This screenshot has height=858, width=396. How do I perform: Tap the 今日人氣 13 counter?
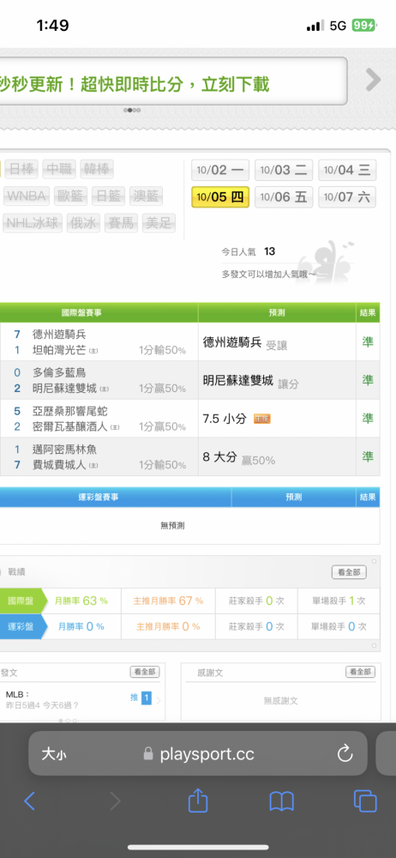[249, 251]
